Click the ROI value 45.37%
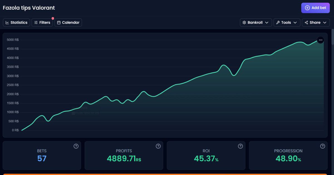The width and height of the screenshot is (334, 175). [206, 159]
